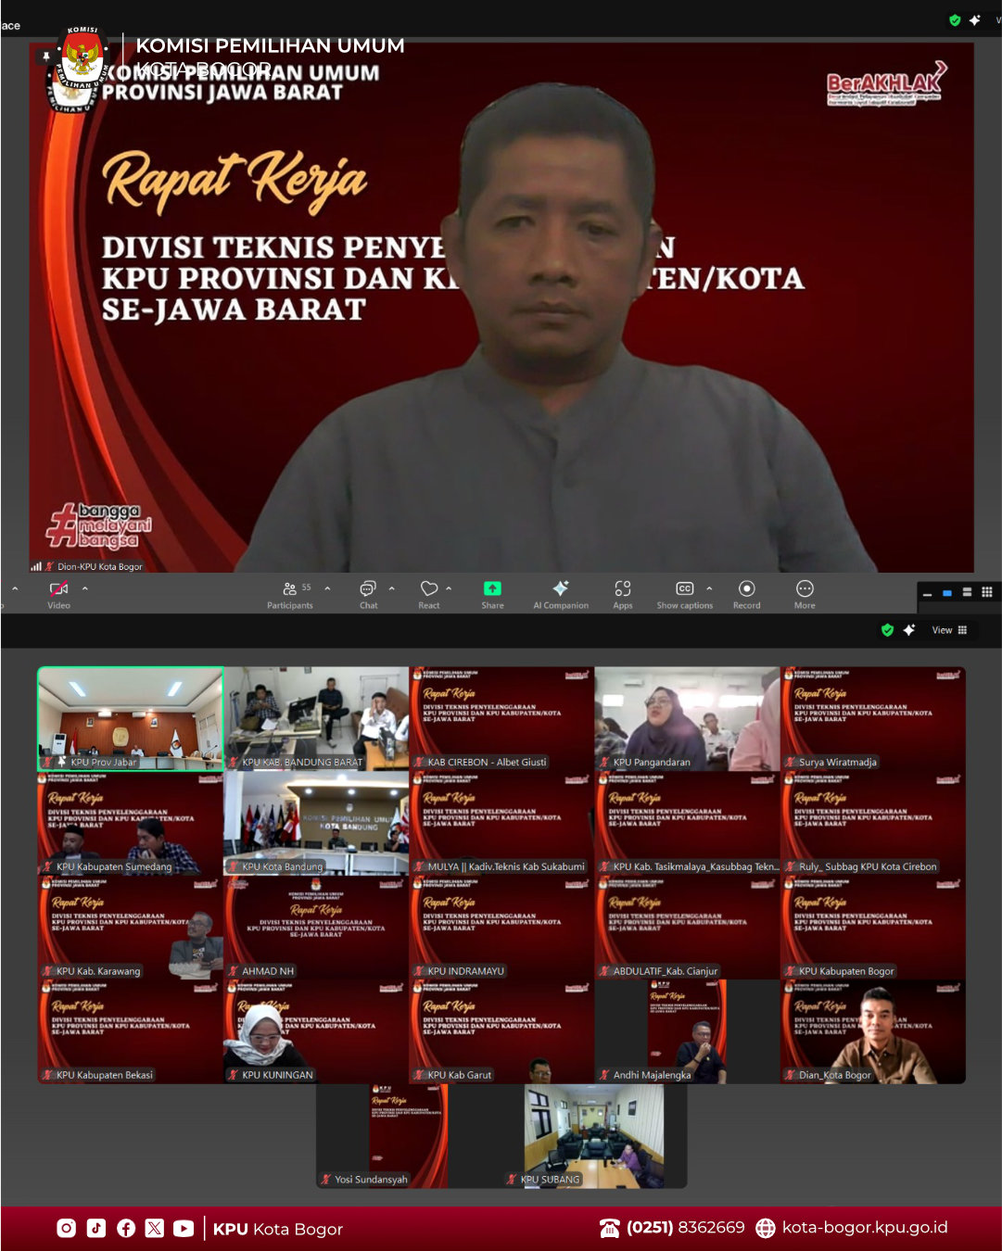Select the KPU Prov Jabar video tile

point(131,719)
